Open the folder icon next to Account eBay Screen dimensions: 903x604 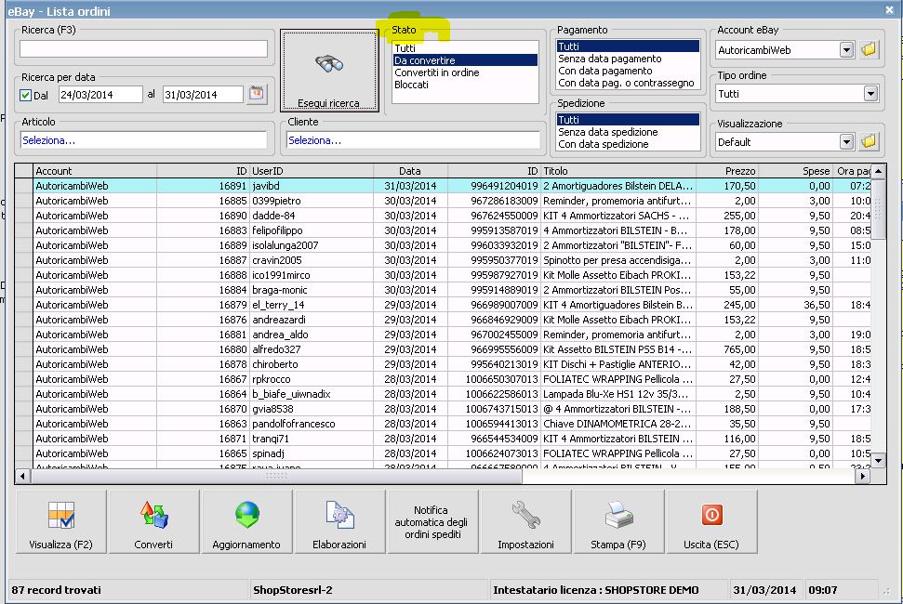click(869, 49)
